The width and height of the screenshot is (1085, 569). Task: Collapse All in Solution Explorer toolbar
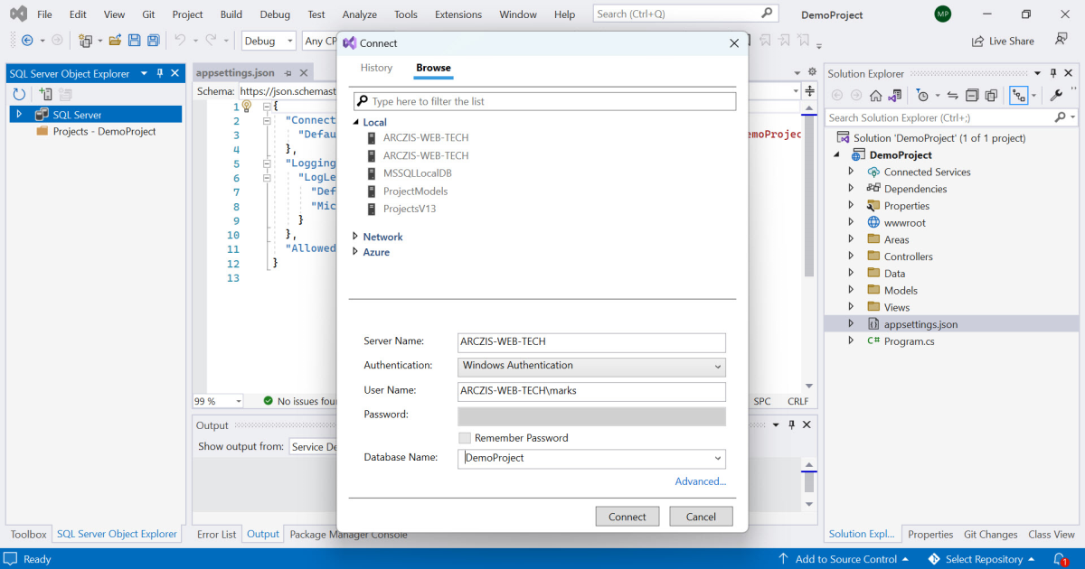coord(972,95)
